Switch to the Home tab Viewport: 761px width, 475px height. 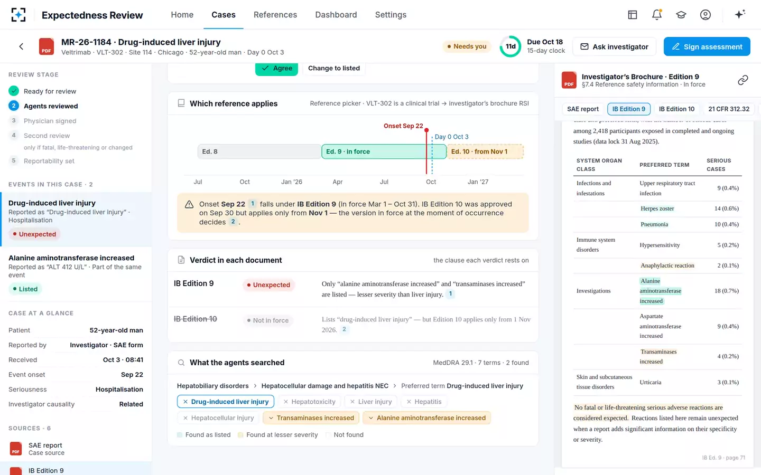click(182, 15)
